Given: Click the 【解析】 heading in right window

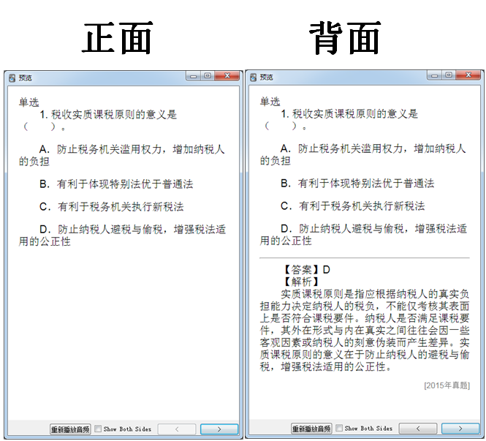Looking at the screenshot, I should tap(301, 282).
